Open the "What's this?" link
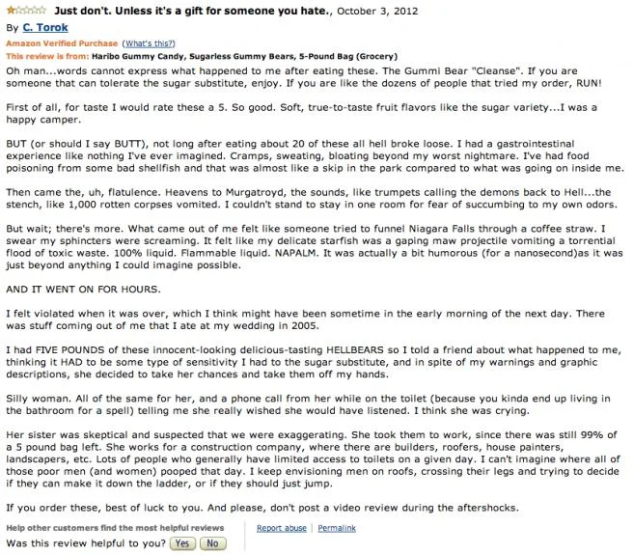633x555 pixels. [x=149, y=44]
